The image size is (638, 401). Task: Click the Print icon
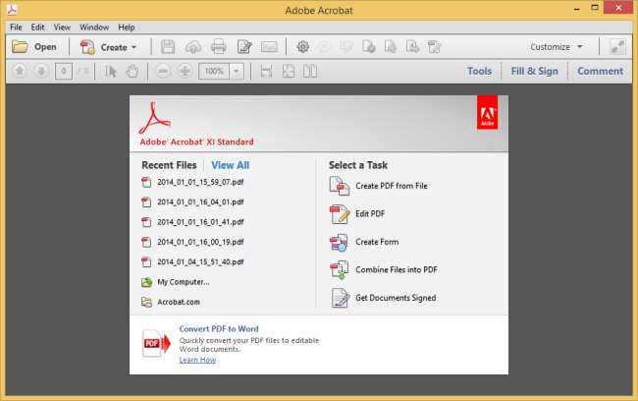pyautogui.click(x=219, y=47)
